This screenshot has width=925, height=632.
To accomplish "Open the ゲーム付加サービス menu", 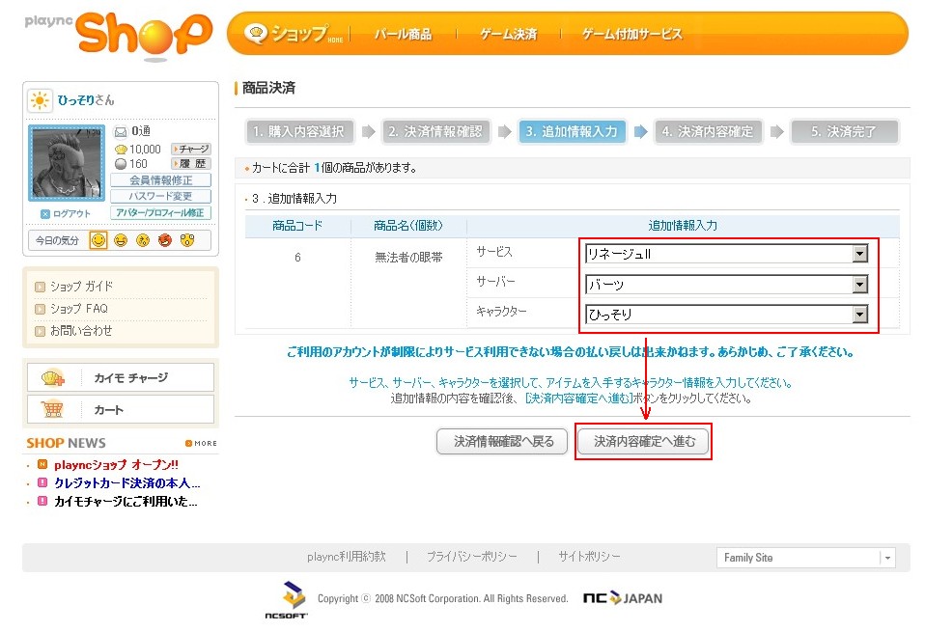I will click(631, 34).
